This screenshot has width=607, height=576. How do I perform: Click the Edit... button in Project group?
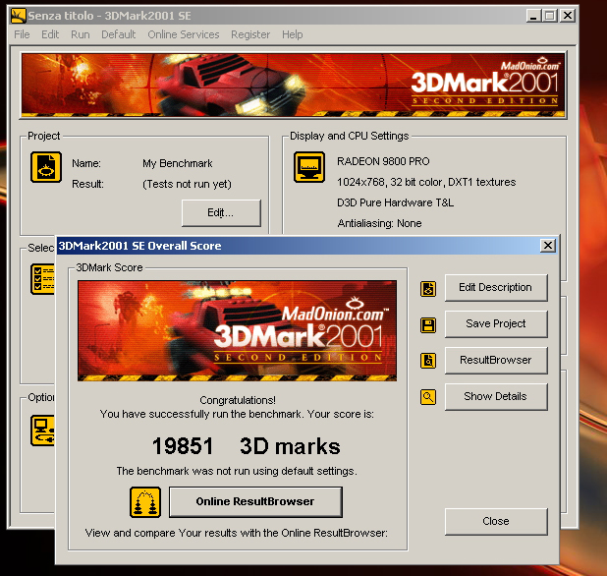pos(221,212)
